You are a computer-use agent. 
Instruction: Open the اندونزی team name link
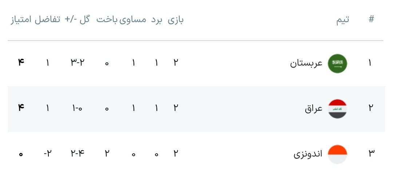pyautogui.click(x=308, y=154)
